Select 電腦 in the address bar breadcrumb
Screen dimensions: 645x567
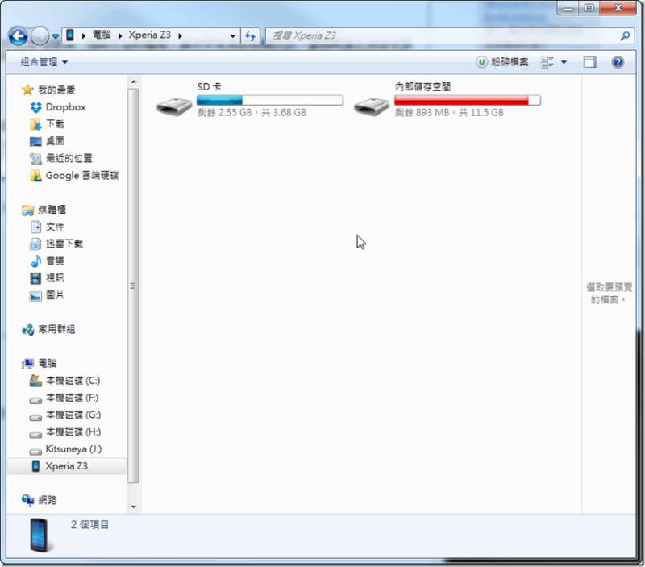pyautogui.click(x=102, y=35)
